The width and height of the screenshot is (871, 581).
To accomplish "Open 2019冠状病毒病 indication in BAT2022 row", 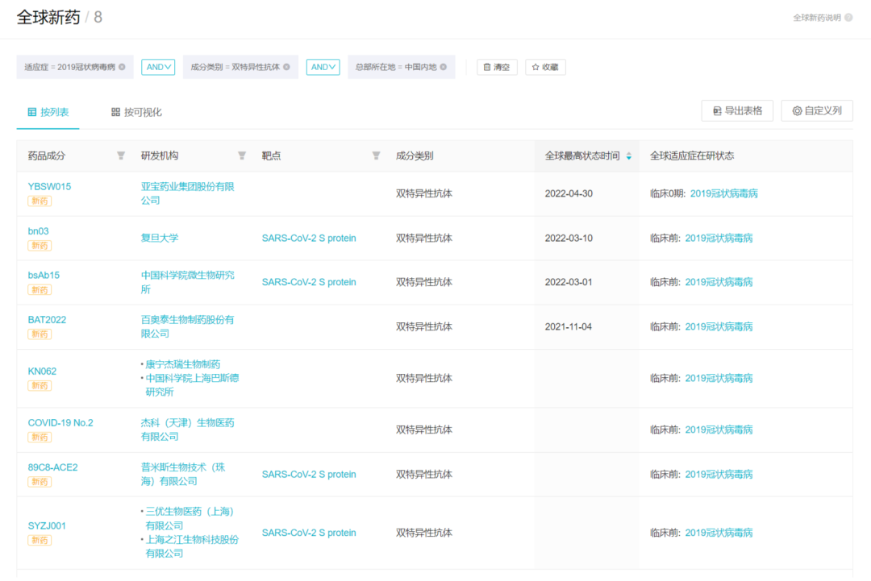I will pyautogui.click(x=719, y=327).
